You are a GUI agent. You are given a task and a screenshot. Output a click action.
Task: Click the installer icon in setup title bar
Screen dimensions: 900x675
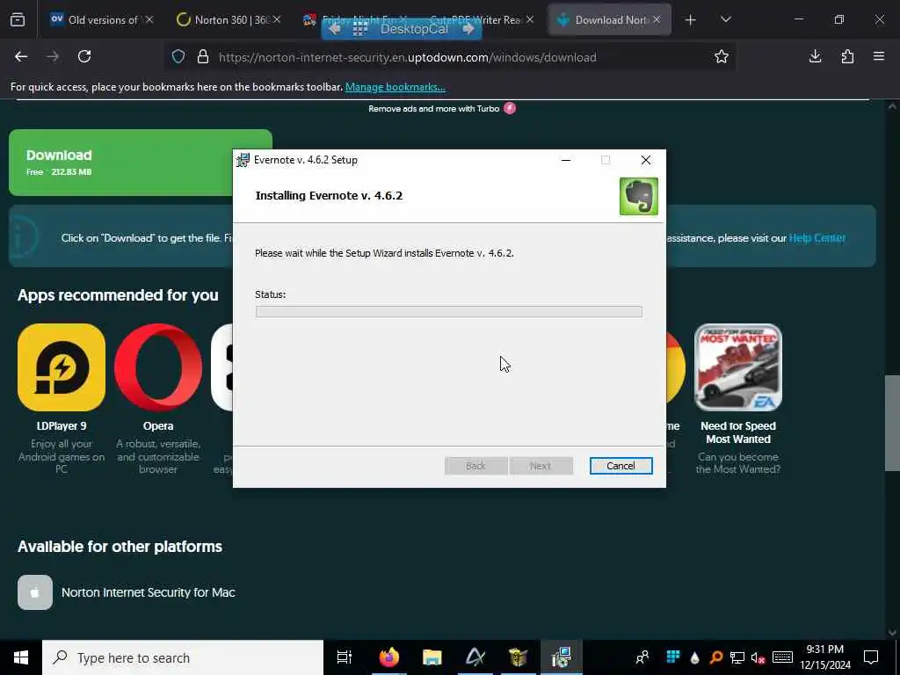(243, 160)
